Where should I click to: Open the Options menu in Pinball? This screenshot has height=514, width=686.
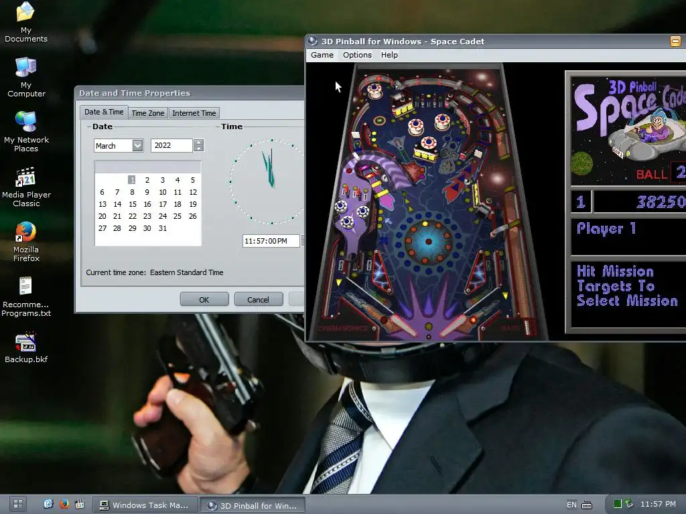357,55
